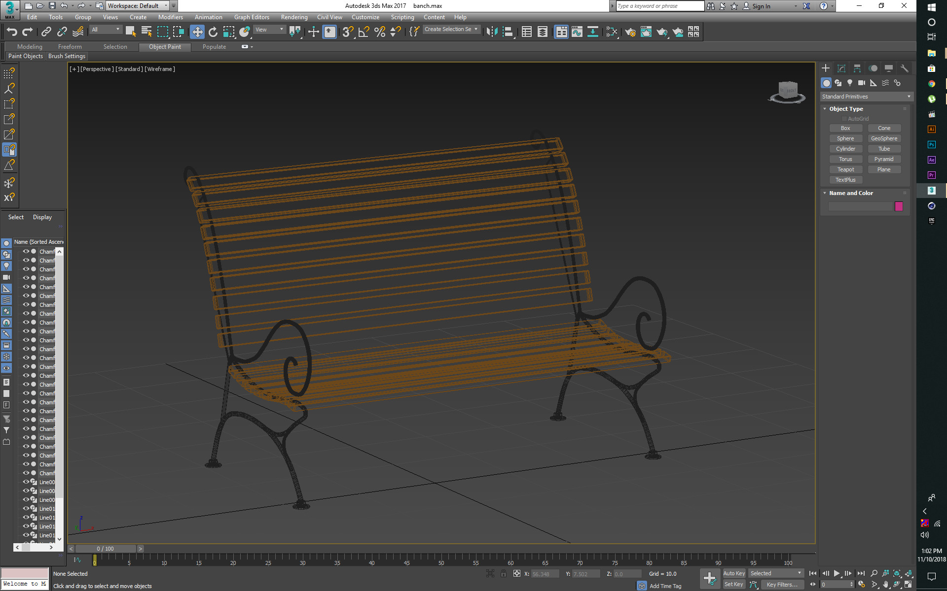The width and height of the screenshot is (947, 591).
Task: Open the Material Editor icon
Action: (x=612, y=32)
